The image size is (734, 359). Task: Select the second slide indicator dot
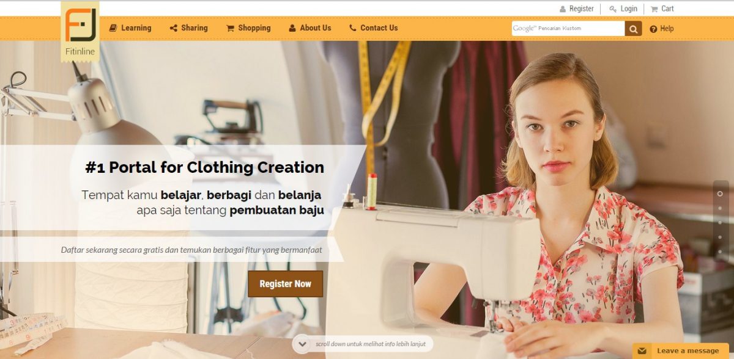point(720,208)
